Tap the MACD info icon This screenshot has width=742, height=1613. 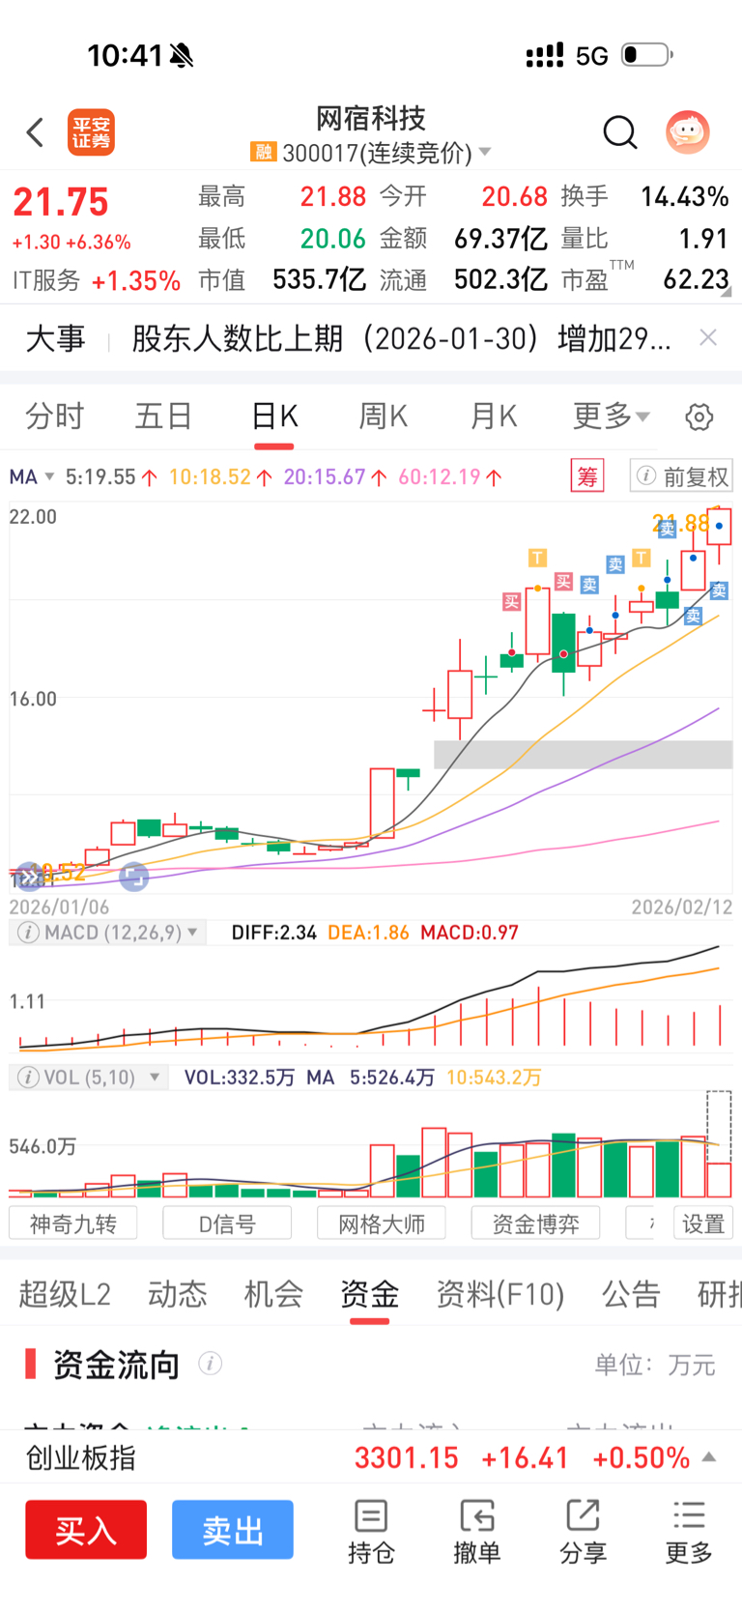[29, 933]
